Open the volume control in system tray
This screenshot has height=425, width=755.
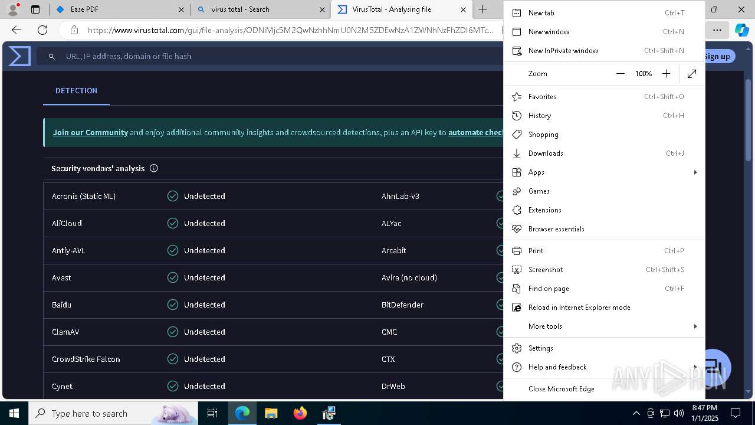coord(679,413)
